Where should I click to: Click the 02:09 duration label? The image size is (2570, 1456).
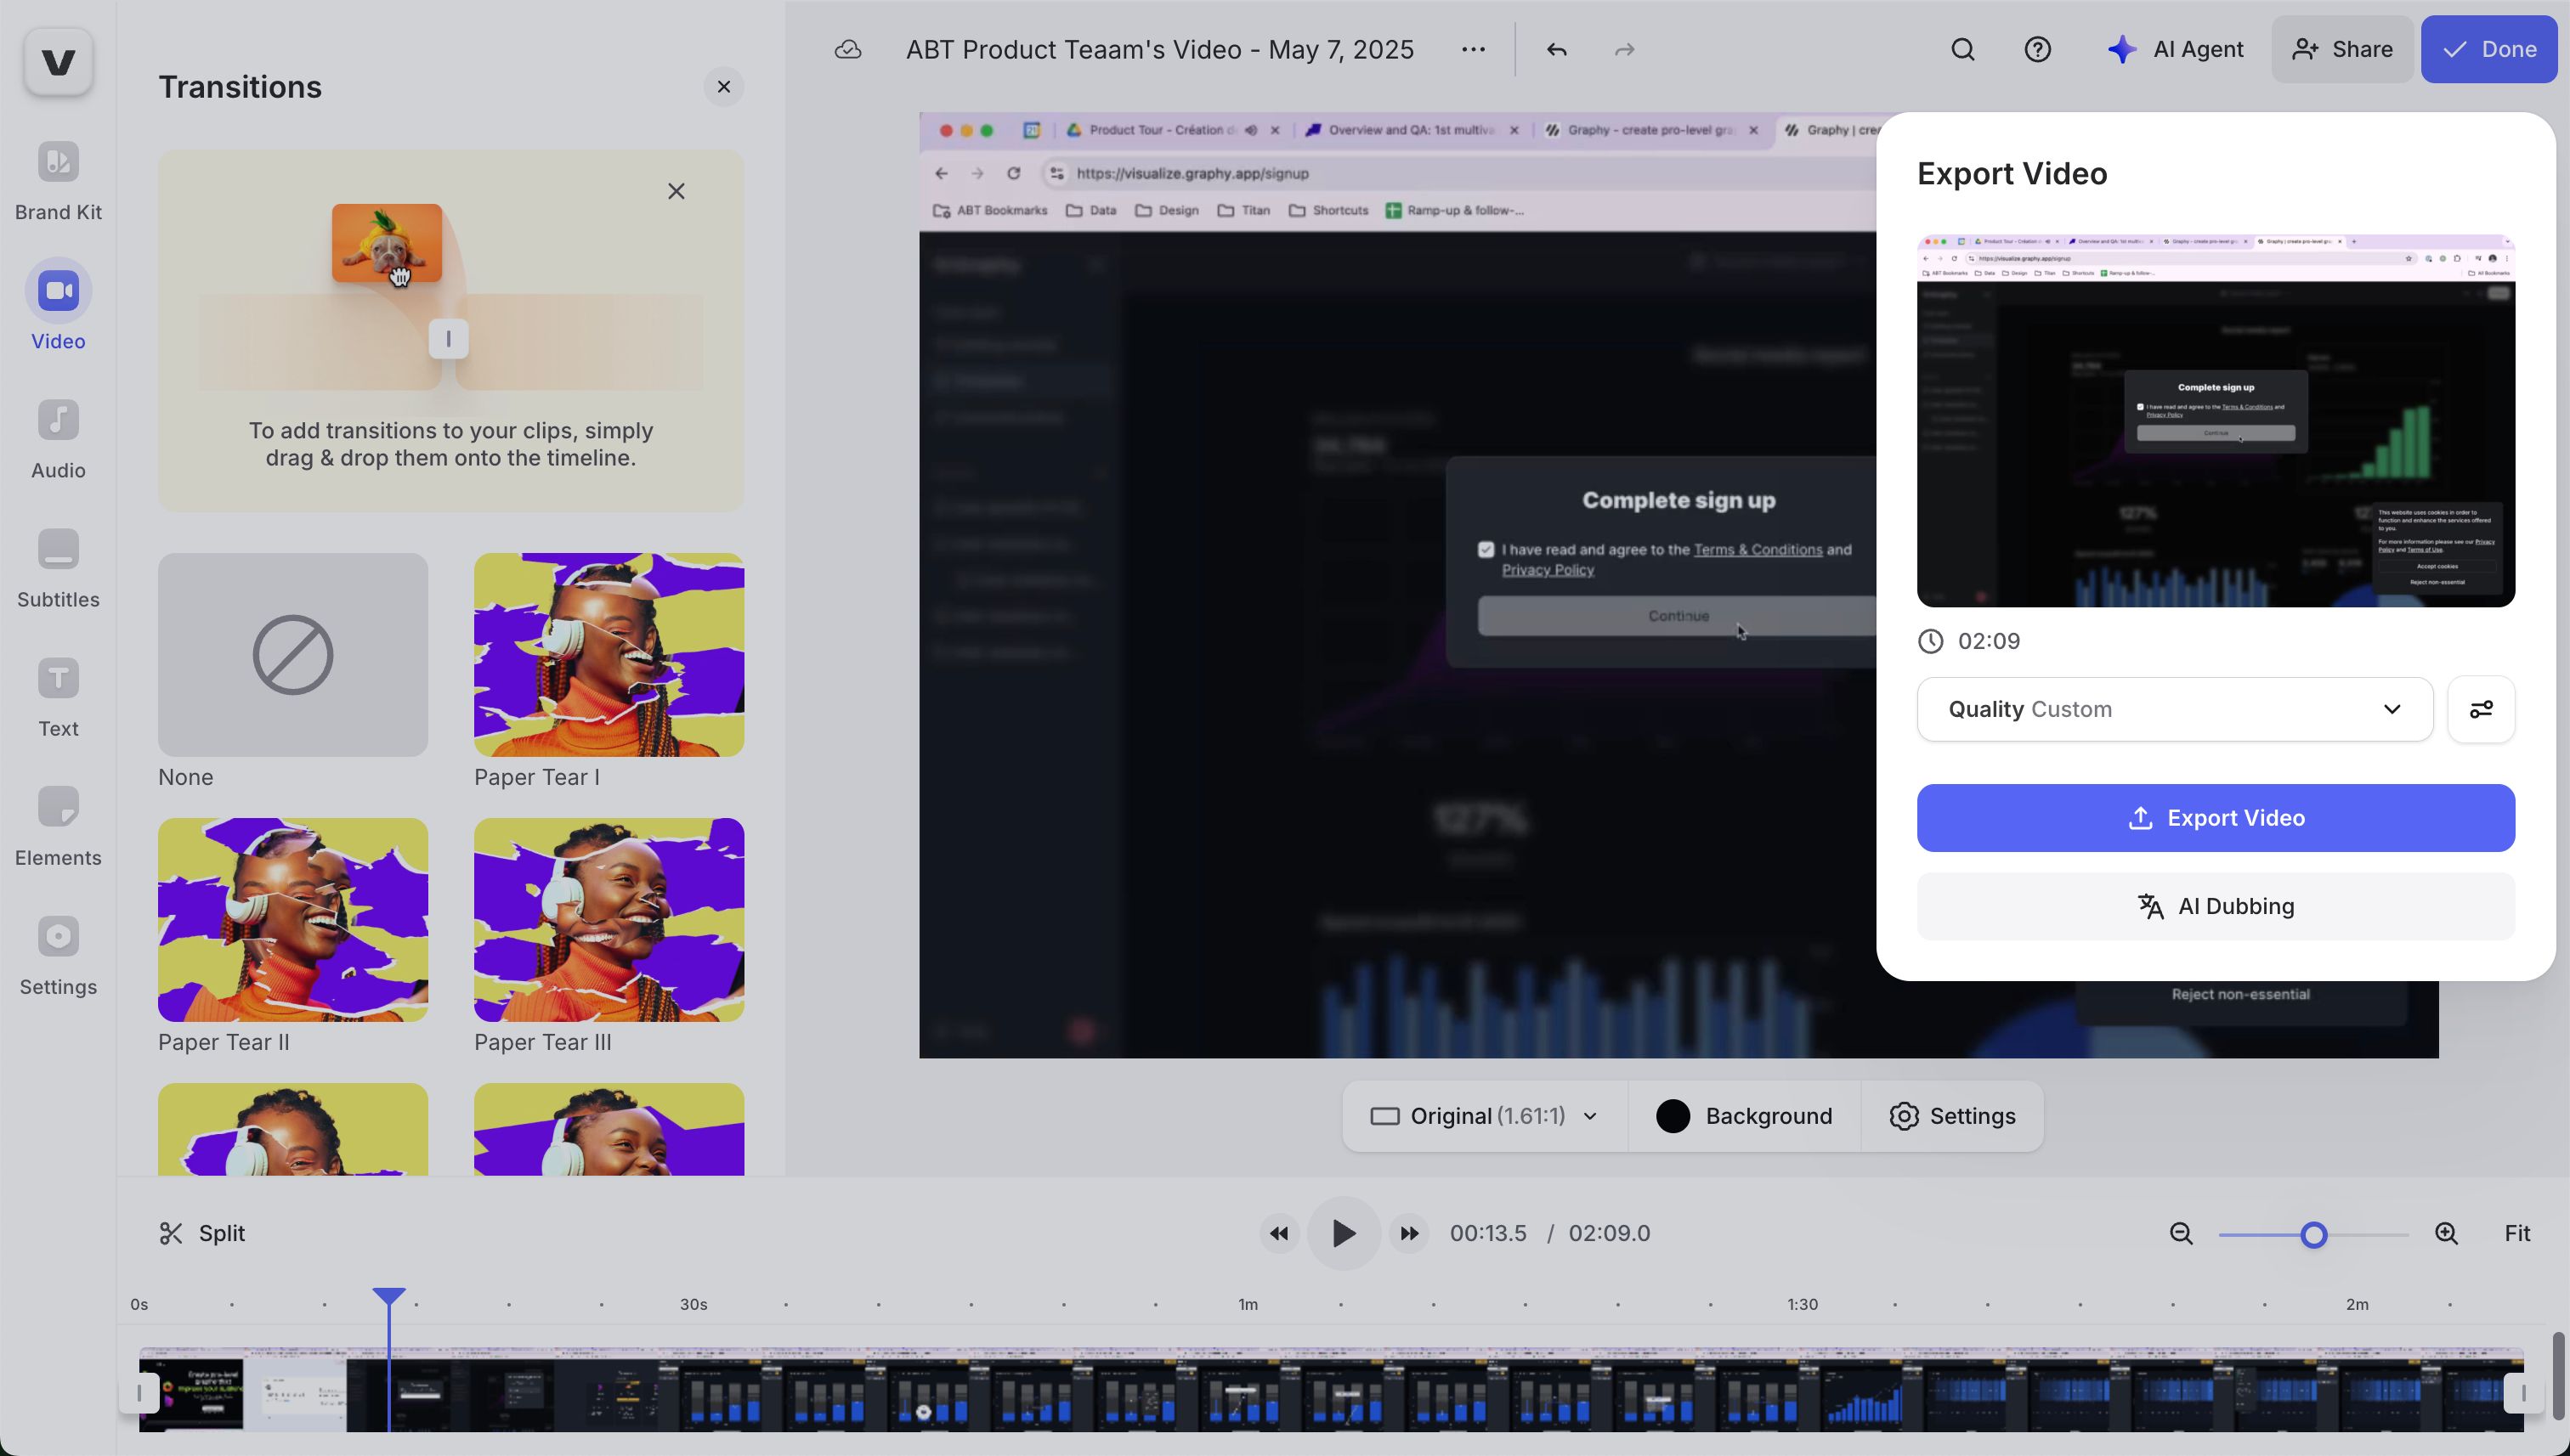tap(1989, 641)
